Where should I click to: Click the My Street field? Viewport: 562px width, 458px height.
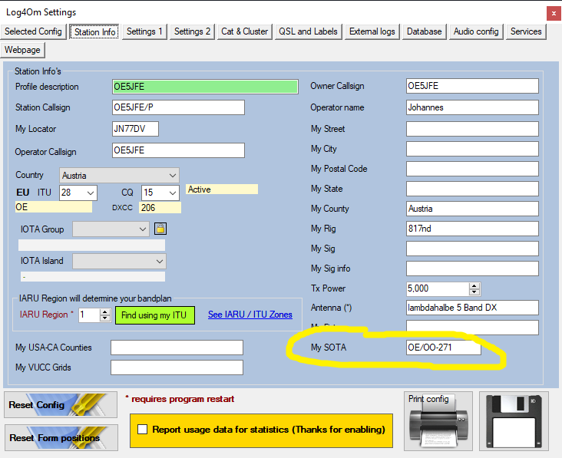(x=472, y=129)
